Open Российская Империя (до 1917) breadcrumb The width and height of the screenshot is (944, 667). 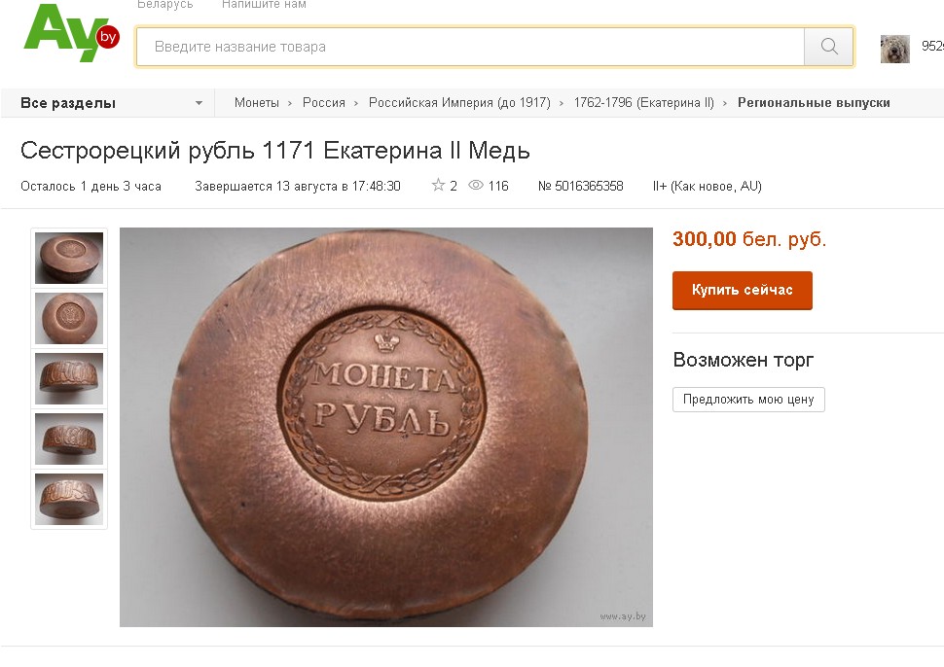click(x=459, y=103)
